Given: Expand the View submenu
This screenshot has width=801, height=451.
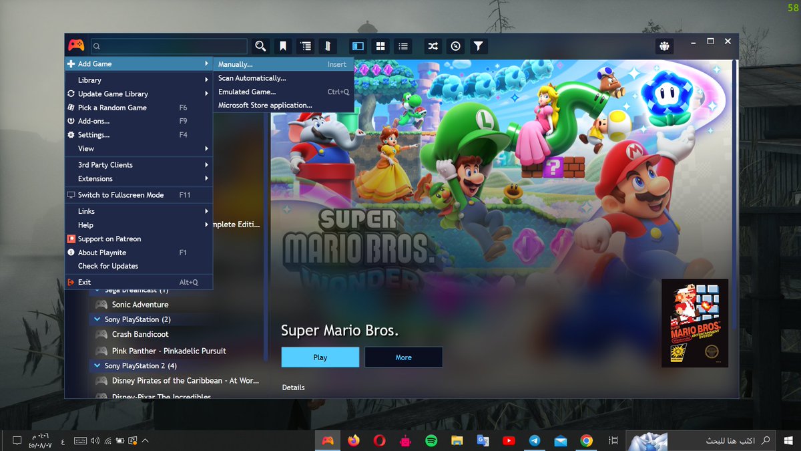Looking at the screenshot, I should pos(139,148).
